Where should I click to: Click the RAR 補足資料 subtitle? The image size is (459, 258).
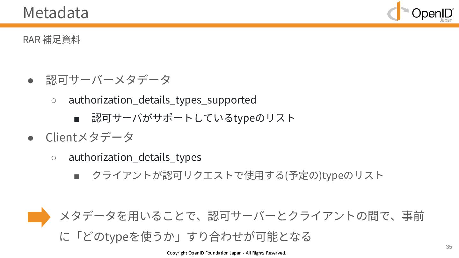click(x=52, y=40)
